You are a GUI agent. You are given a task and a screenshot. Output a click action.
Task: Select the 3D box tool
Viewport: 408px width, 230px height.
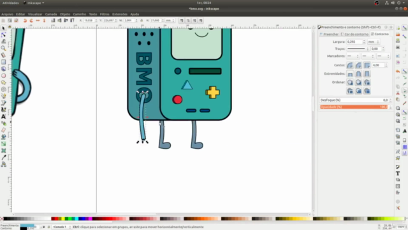tap(3, 69)
